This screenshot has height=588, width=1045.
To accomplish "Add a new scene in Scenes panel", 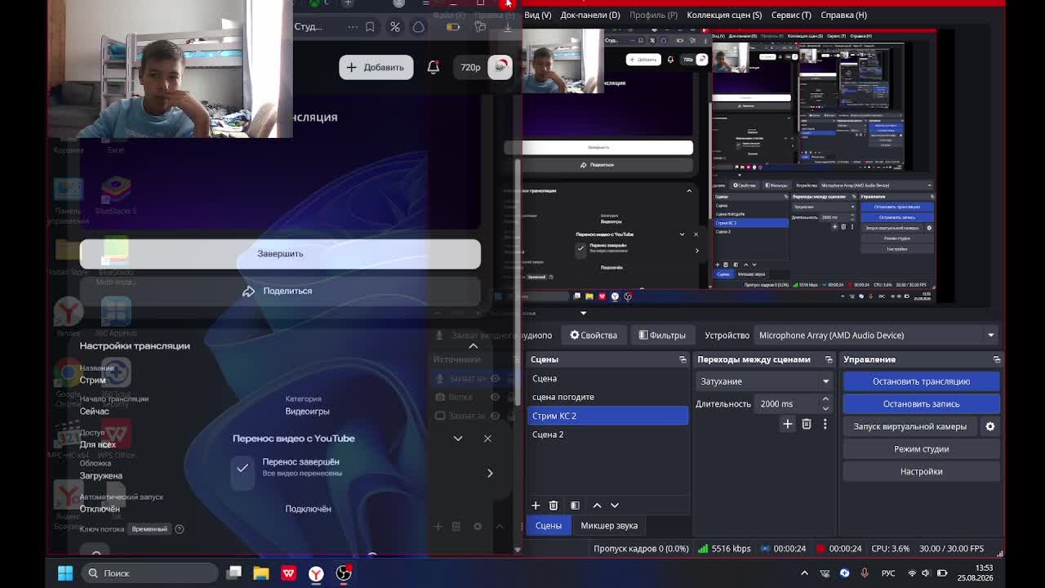I will pyautogui.click(x=536, y=506).
